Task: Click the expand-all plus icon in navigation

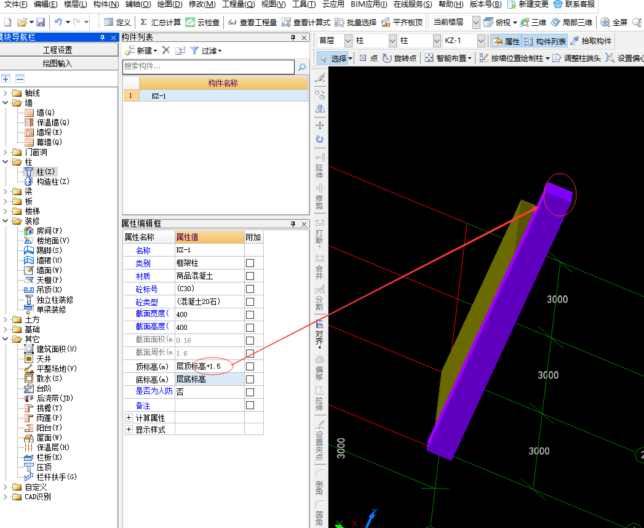Action: click(x=6, y=79)
